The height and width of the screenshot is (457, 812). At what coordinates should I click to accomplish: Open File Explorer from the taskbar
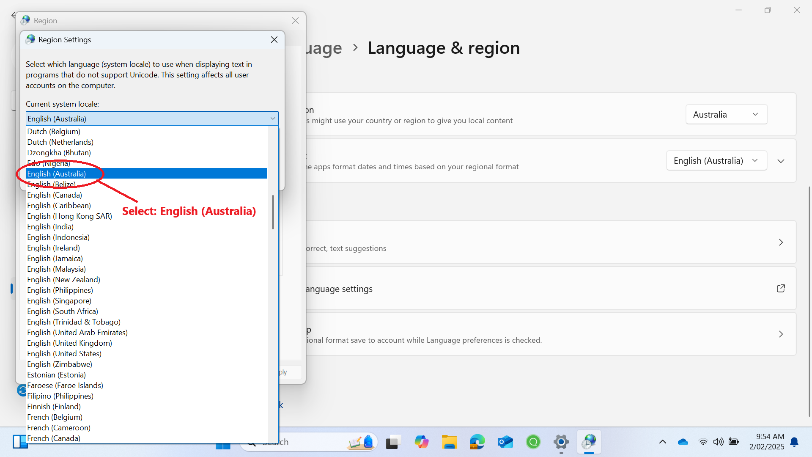click(x=449, y=442)
